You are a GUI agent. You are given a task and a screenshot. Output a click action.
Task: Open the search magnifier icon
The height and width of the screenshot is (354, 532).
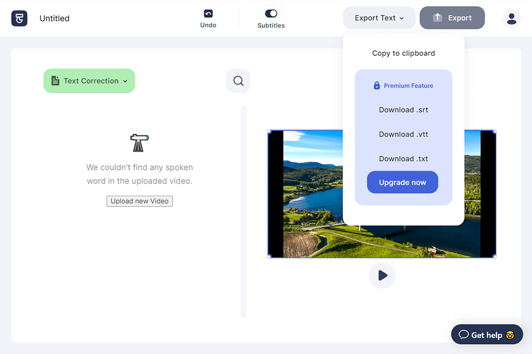click(238, 81)
